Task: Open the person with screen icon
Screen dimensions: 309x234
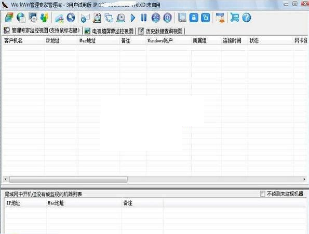Action: (x=220, y=18)
